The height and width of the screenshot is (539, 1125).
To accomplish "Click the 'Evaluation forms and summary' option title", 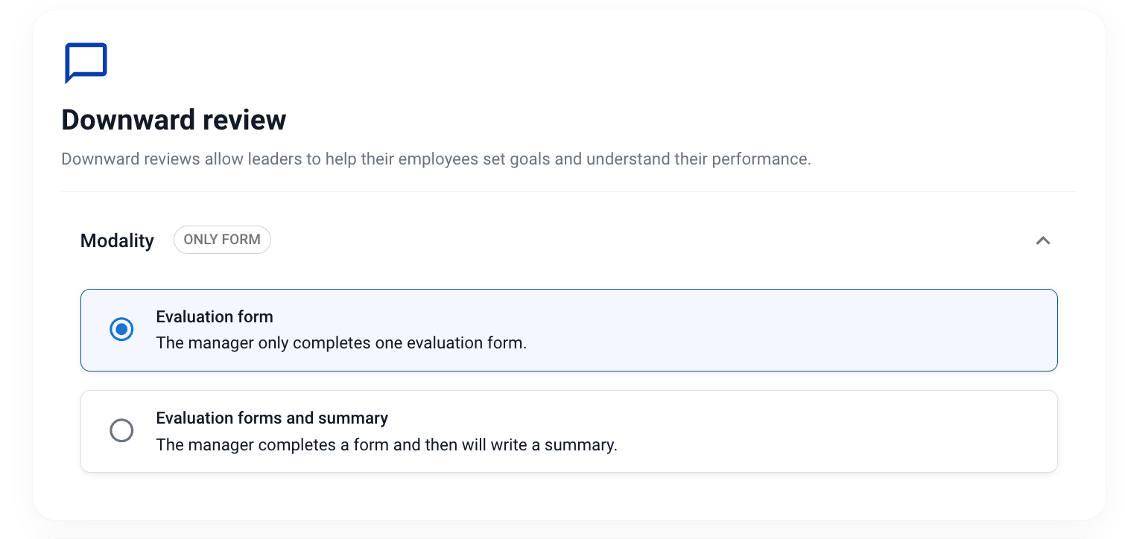I will point(272,418).
